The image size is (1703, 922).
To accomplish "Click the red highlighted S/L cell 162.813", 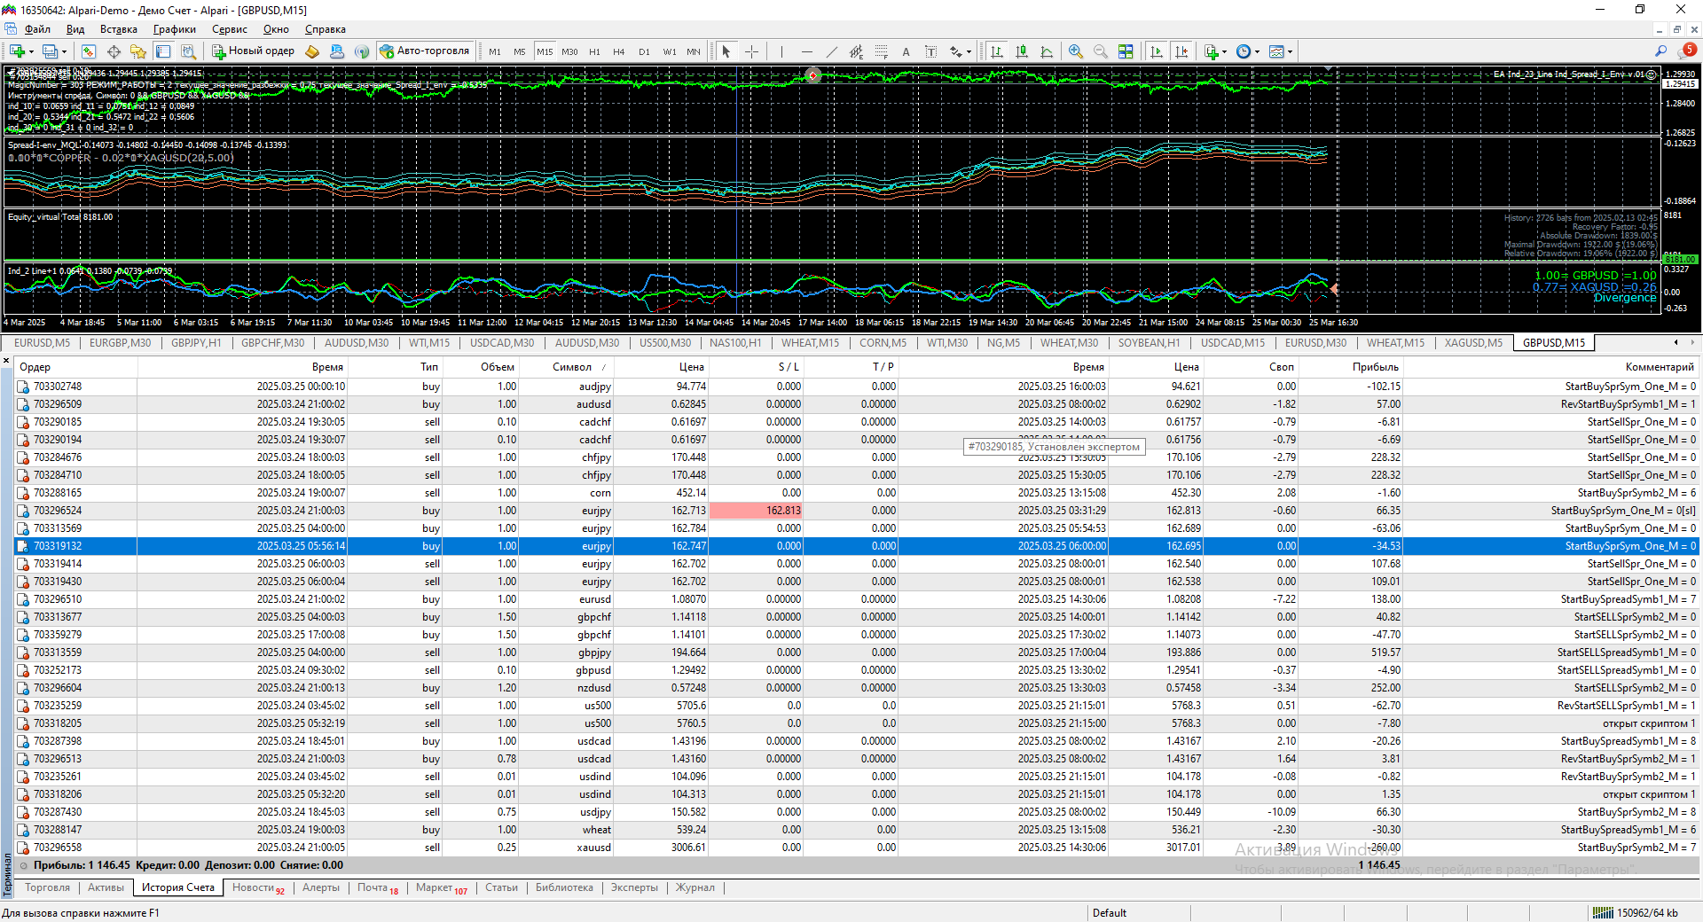I will tap(756, 511).
